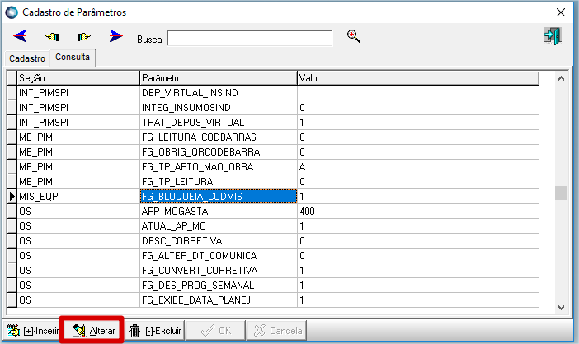Select the FG_OBRIG_QRCODEBARRA parameter cell
The width and height of the screenshot is (579, 344).
tap(219, 152)
